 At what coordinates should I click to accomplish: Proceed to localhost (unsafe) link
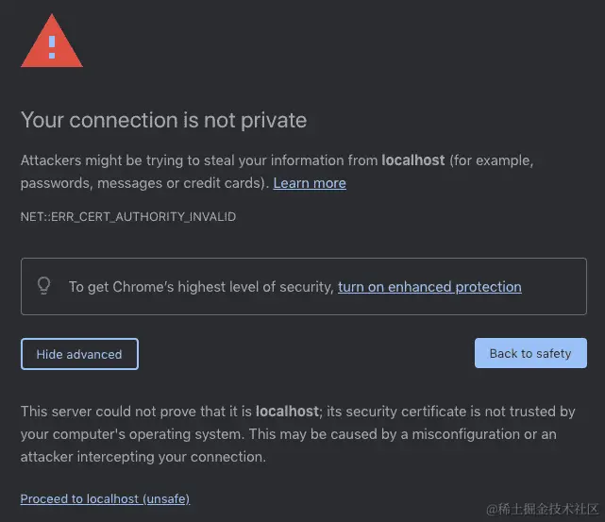(105, 498)
